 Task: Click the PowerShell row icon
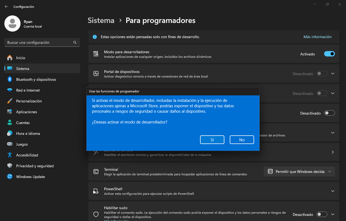click(96, 191)
